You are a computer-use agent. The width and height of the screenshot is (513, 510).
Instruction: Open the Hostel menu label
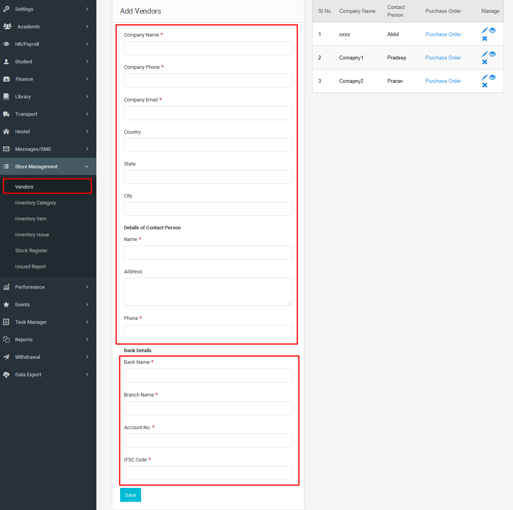pyautogui.click(x=22, y=131)
